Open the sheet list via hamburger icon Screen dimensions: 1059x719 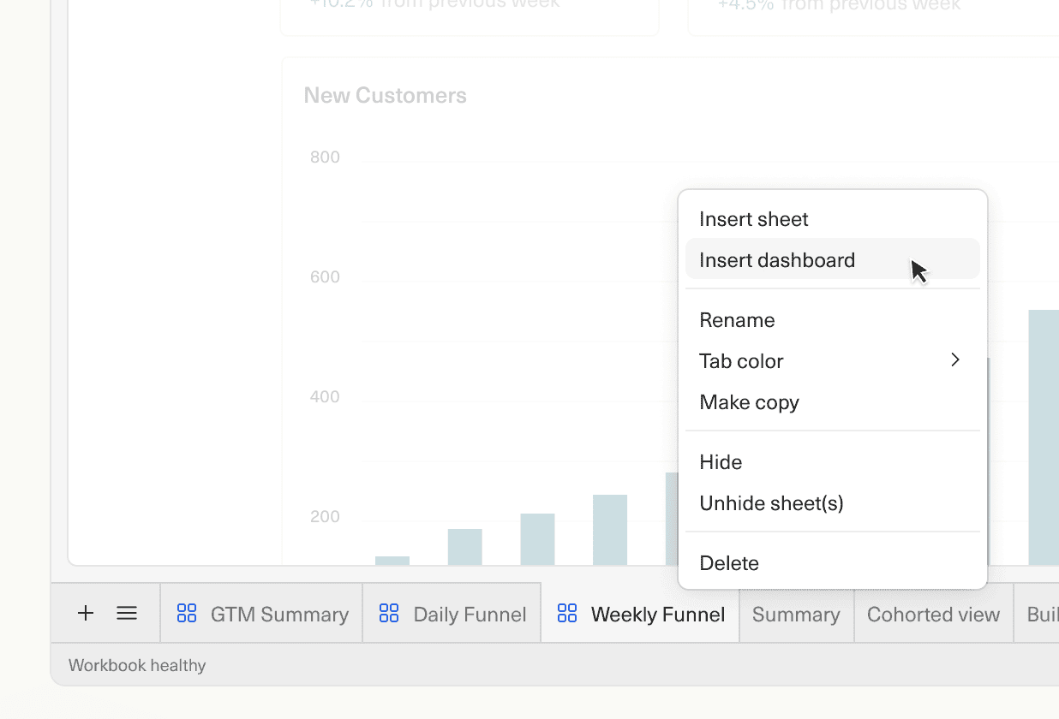127,613
